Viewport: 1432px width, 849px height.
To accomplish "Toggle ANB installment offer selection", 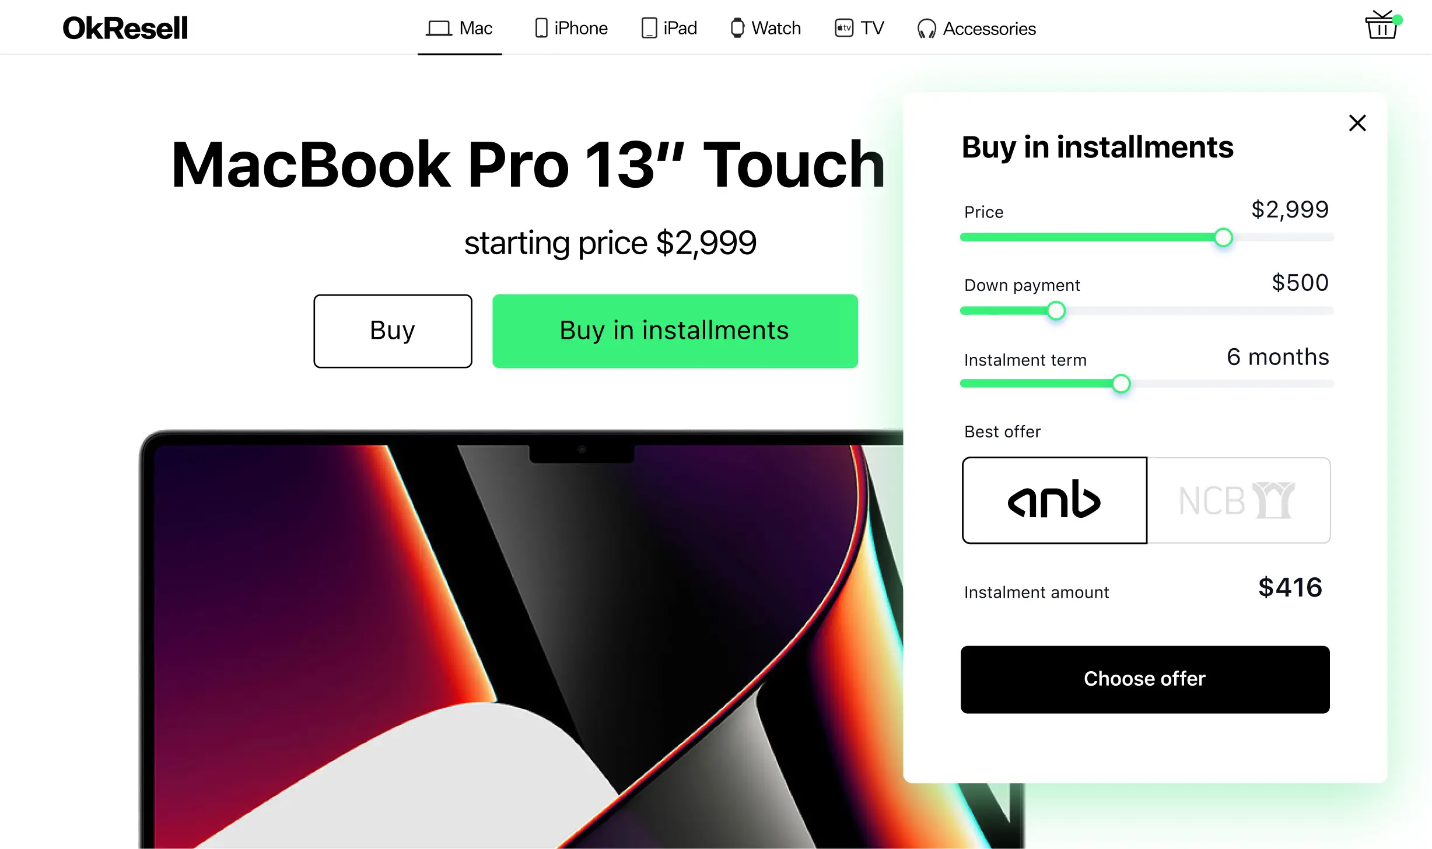I will [1054, 499].
